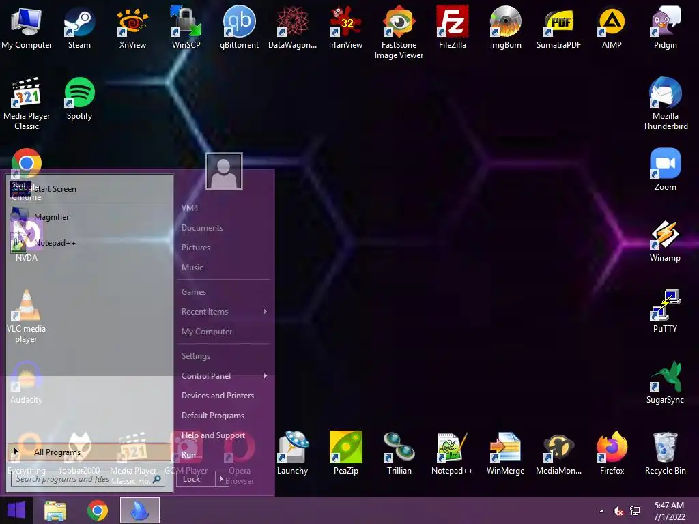699x524 pixels.
Task: Expand All Programs list
Action: coord(89,452)
